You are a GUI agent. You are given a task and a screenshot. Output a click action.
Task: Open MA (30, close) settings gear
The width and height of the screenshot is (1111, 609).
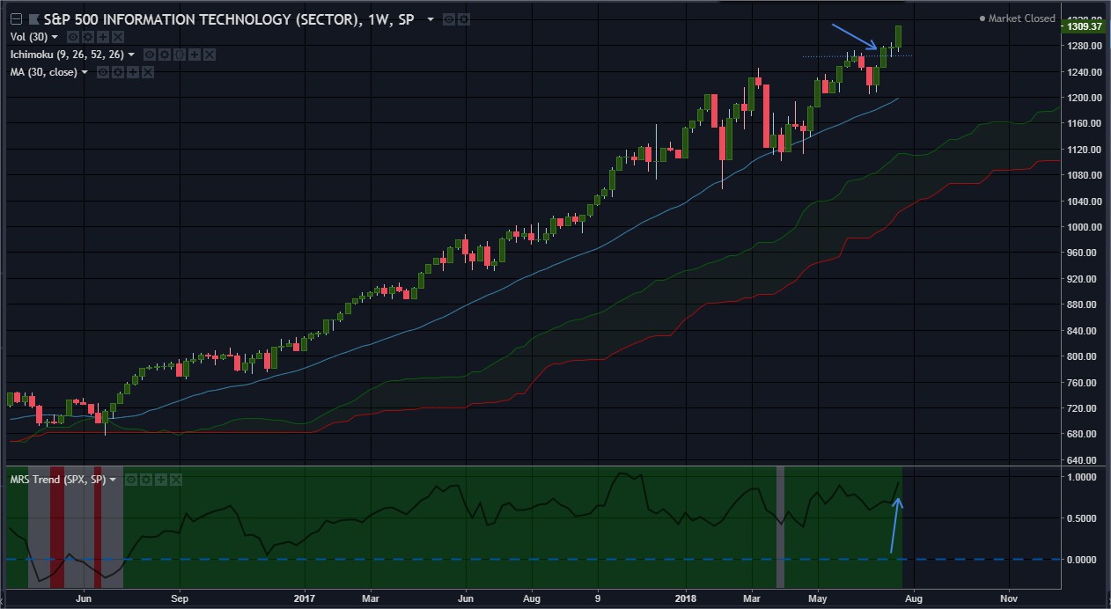(x=118, y=72)
